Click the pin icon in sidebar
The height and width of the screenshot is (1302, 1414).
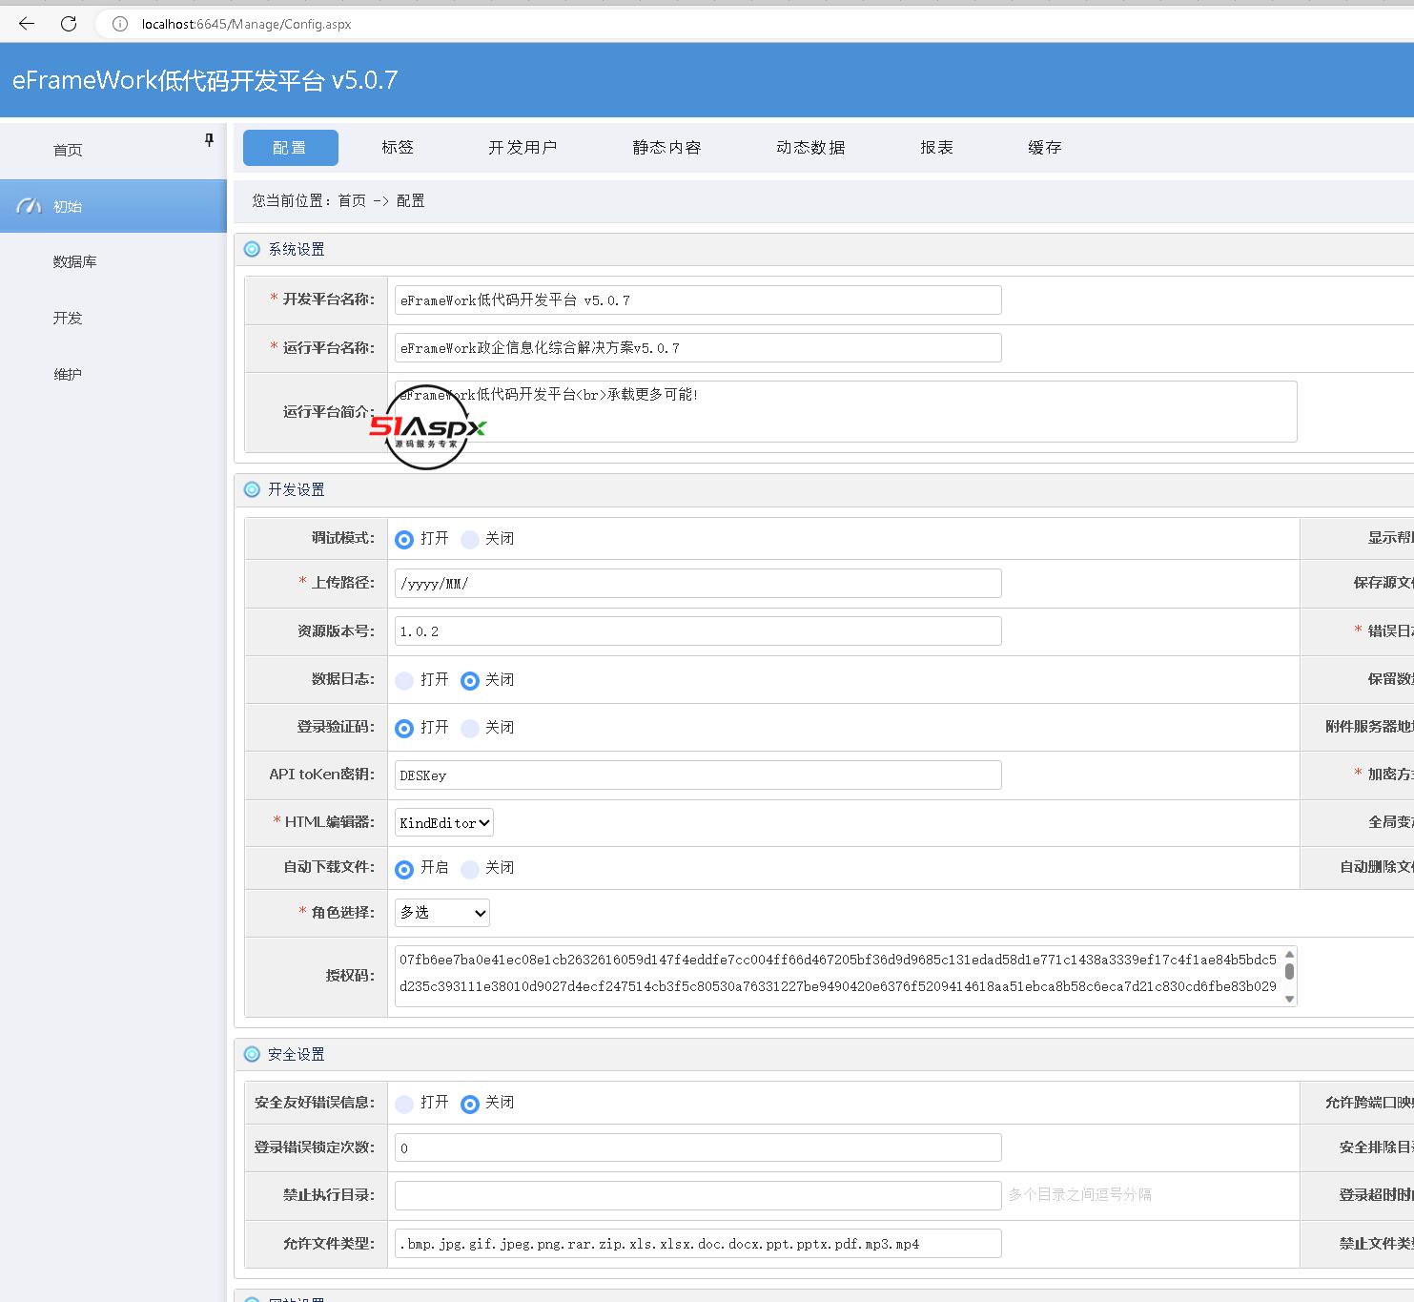(x=209, y=140)
